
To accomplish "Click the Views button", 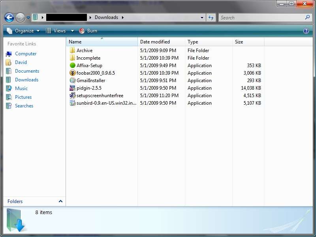I will (x=56, y=31).
